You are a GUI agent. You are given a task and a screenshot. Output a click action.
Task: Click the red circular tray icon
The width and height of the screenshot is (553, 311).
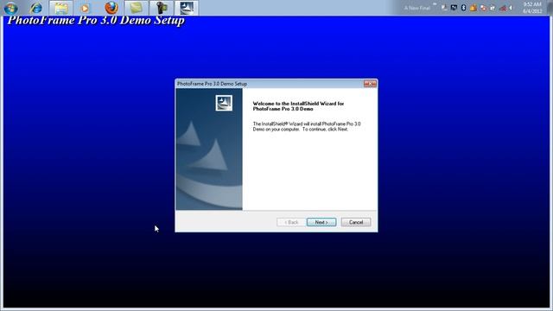pyautogui.click(x=484, y=8)
